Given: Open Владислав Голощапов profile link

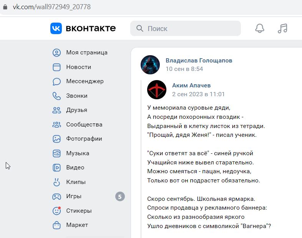Looking at the screenshot, I should pyautogui.click(x=199, y=61).
